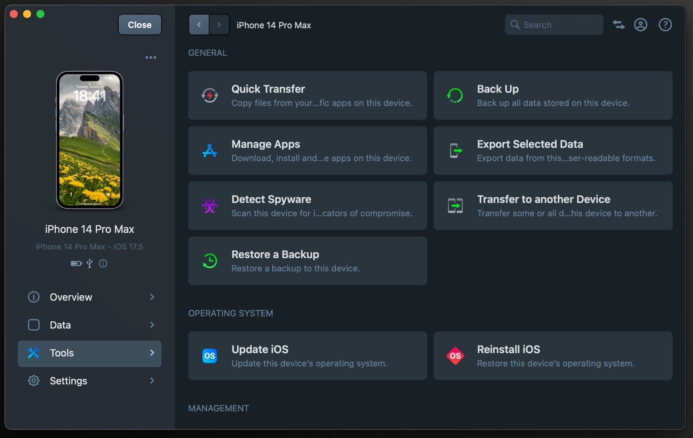Click the Tools wrench icon in sidebar
Viewport: 693px width, 438px height.
point(34,353)
